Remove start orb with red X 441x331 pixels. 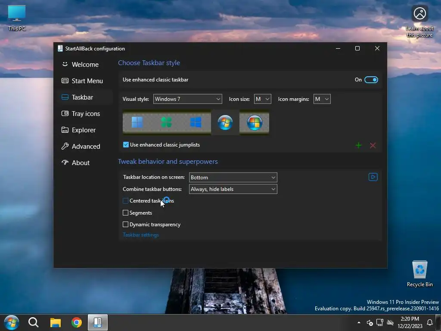[x=373, y=145]
